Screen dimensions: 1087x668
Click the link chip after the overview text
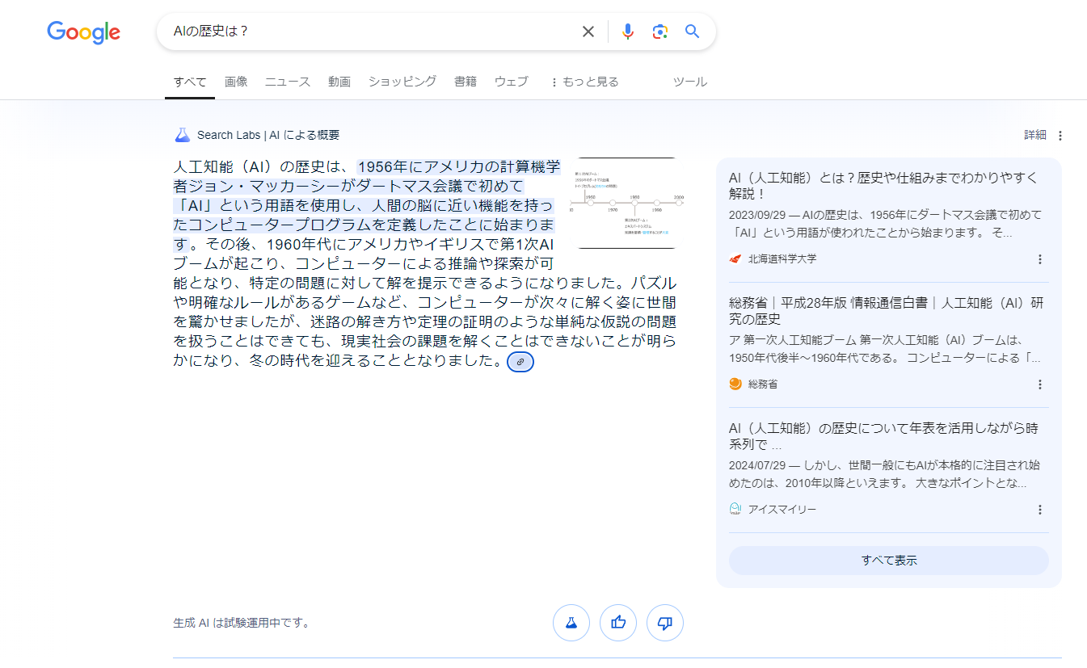[520, 362]
